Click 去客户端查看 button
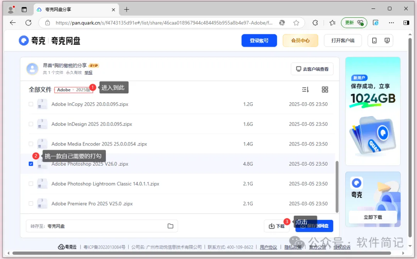 tap(312, 69)
